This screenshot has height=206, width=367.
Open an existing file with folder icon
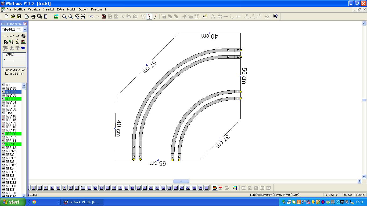pos(13,17)
